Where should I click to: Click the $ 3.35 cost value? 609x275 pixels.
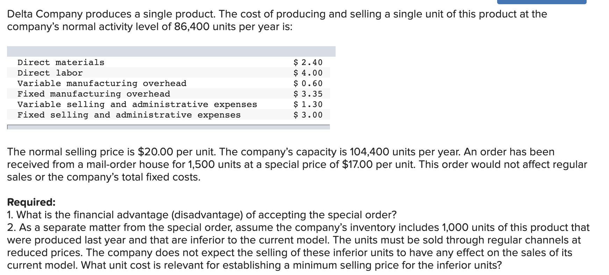pos(308,94)
